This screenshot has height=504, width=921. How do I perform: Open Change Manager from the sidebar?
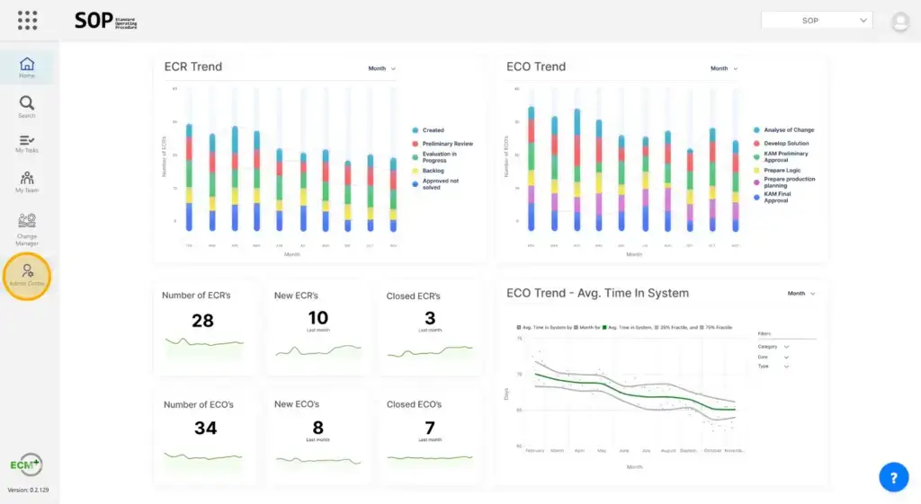(x=27, y=229)
